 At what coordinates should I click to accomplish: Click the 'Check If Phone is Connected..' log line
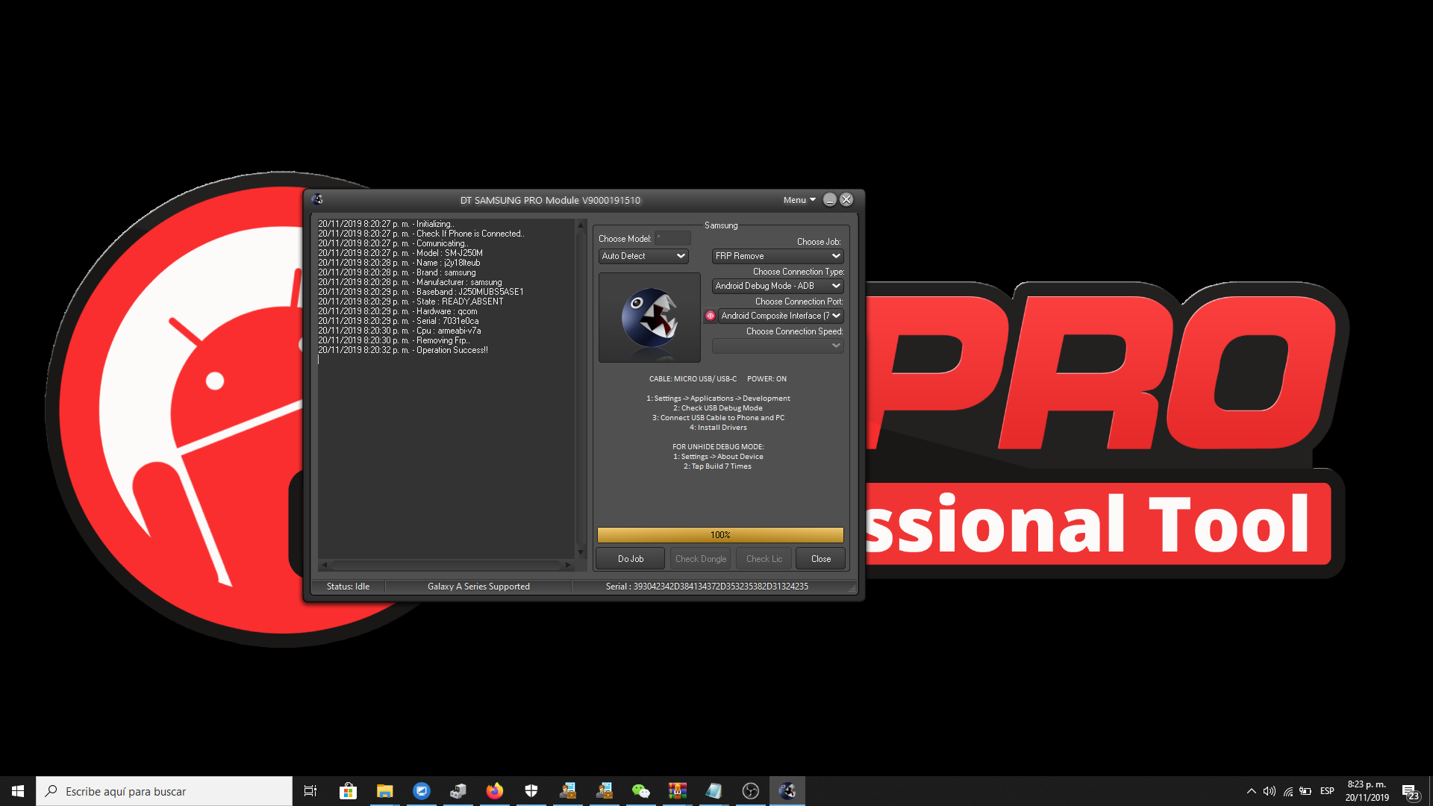pos(421,234)
